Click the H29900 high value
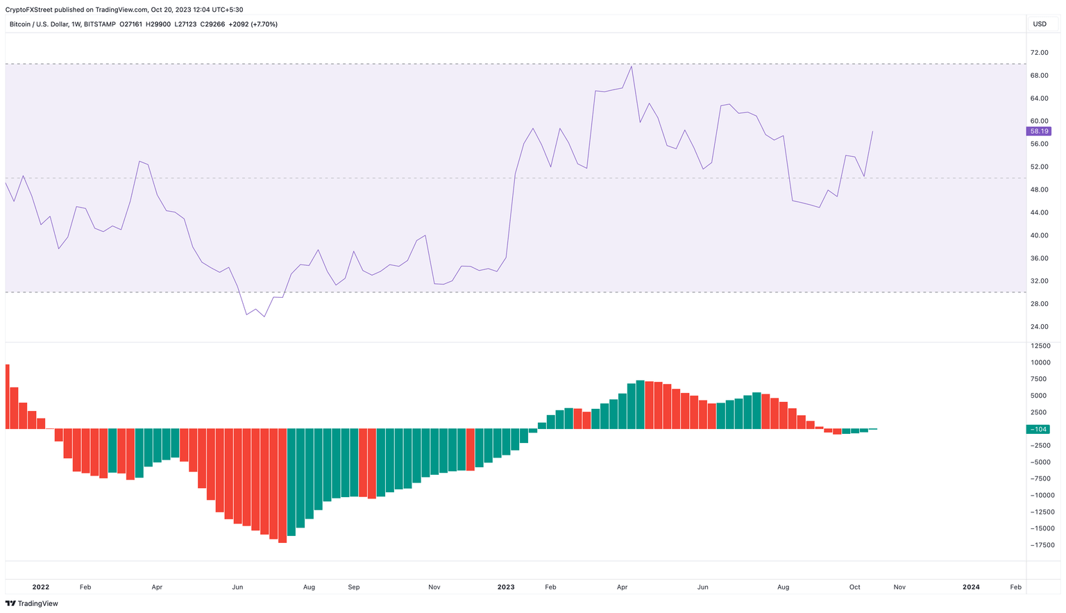This screenshot has height=613, width=1066. (x=160, y=24)
